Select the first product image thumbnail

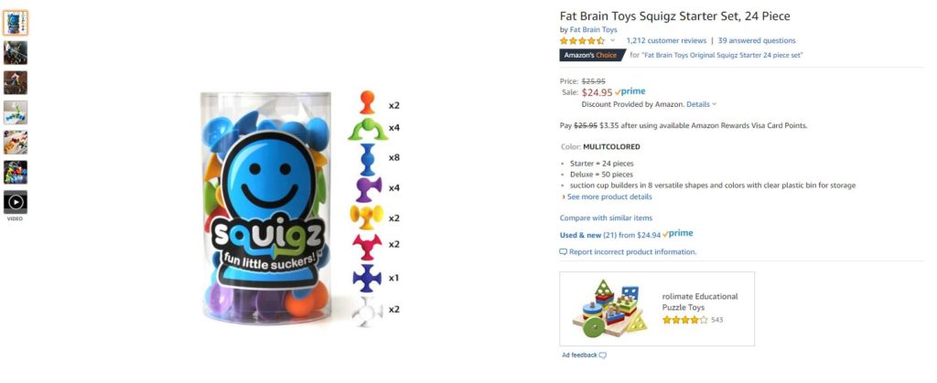coord(16,23)
